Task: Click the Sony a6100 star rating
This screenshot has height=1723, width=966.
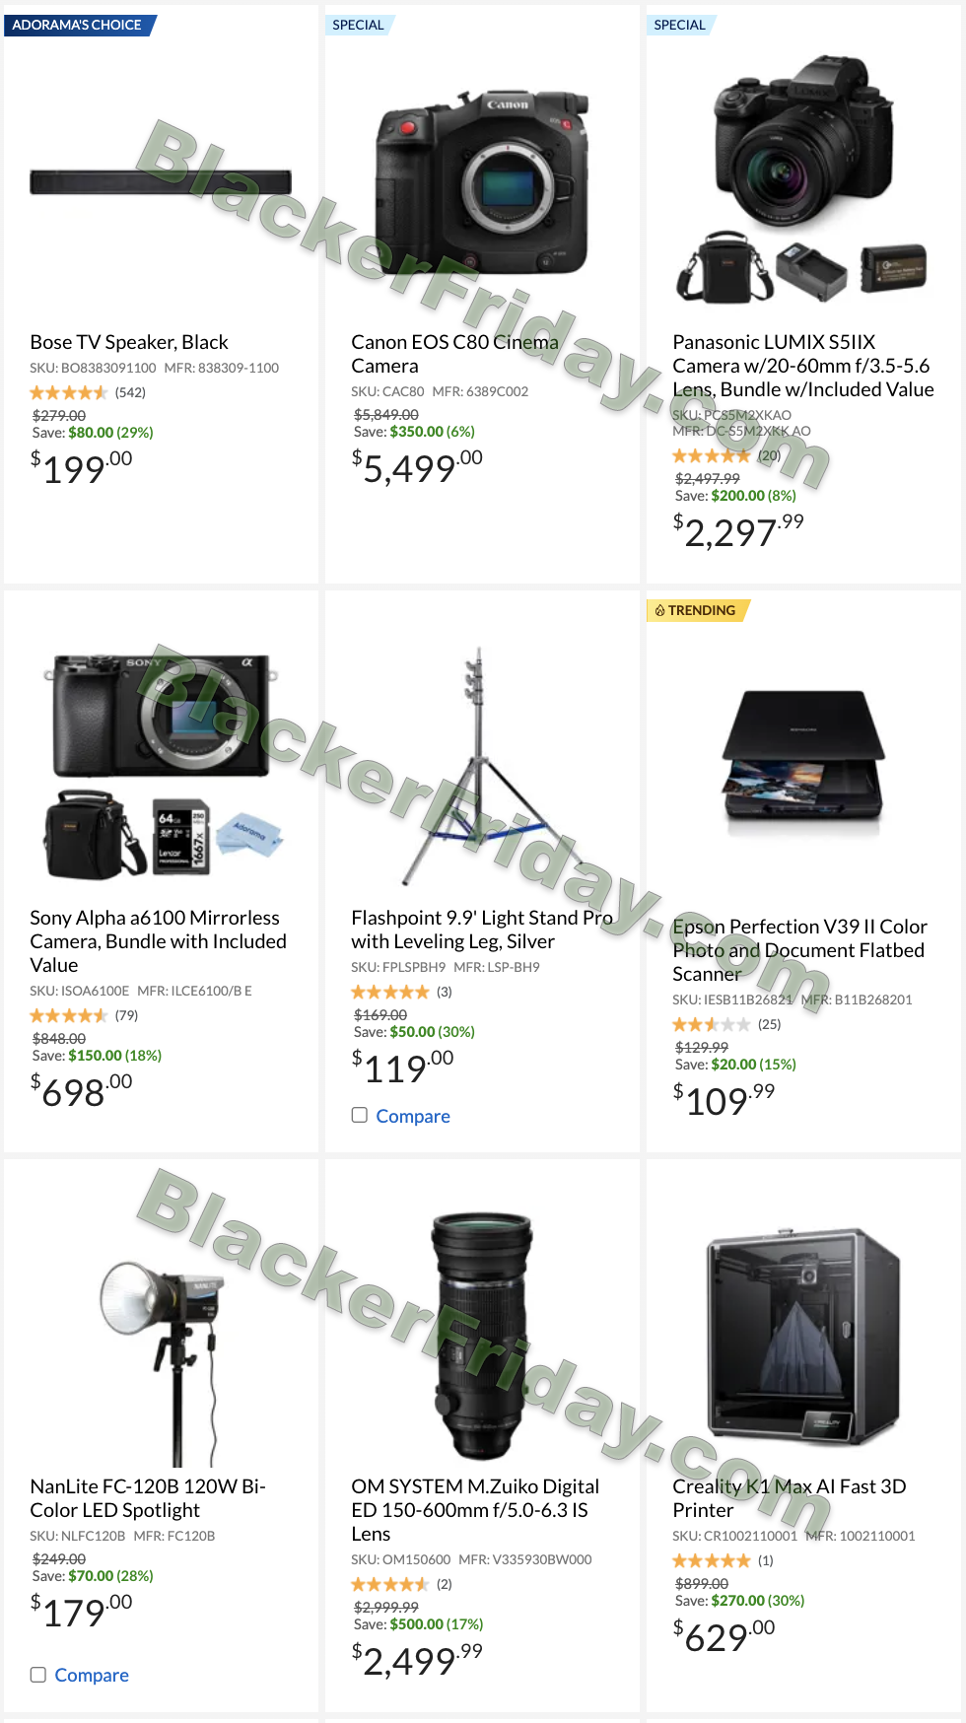Action: click(69, 1015)
